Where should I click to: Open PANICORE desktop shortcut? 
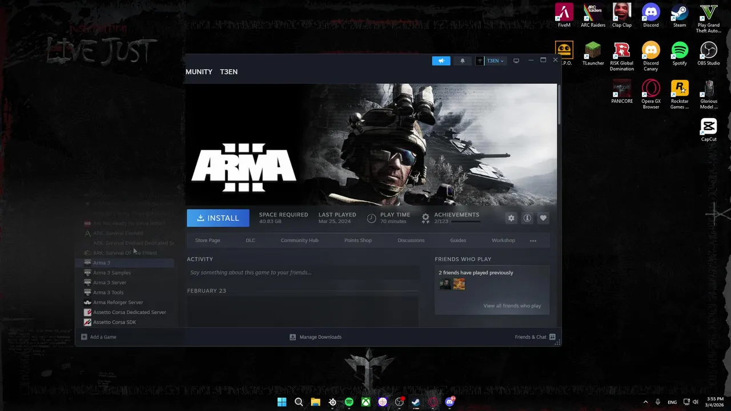tap(622, 91)
